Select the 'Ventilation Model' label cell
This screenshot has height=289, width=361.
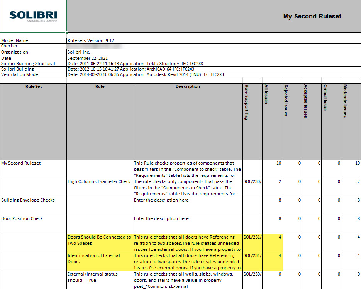[x=33, y=74]
